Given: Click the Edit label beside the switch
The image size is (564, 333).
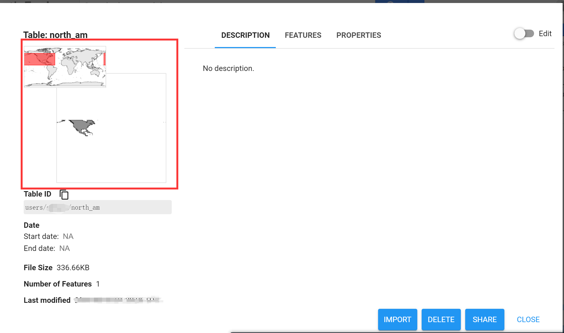Looking at the screenshot, I should click(545, 34).
